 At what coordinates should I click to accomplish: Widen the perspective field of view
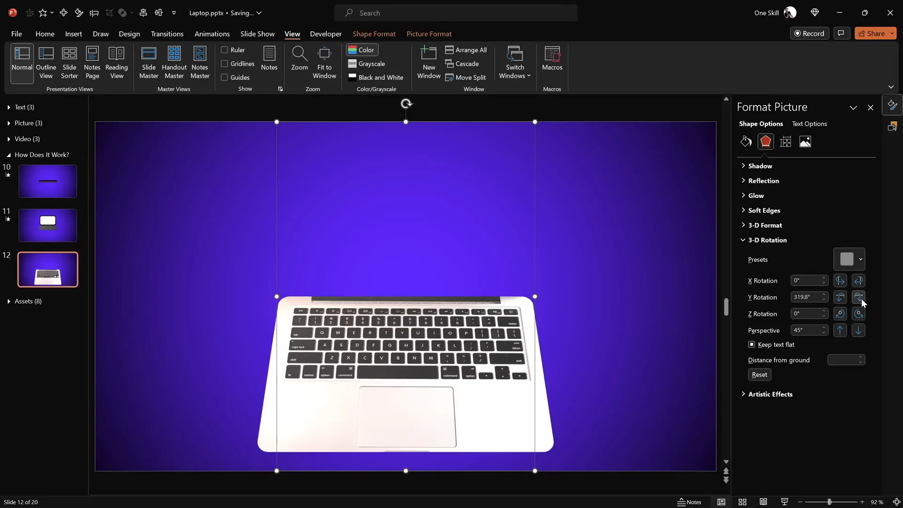[858, 330]
